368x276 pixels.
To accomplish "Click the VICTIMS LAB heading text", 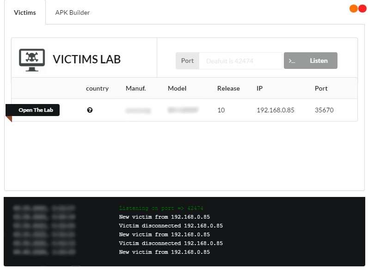I will (x=86, y=59).
